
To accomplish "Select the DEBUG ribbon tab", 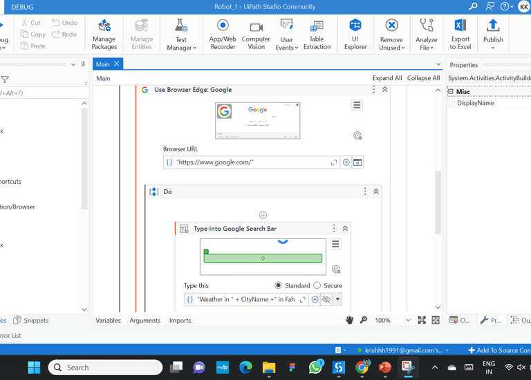I will pyautogui.click(x=22, y=7).
